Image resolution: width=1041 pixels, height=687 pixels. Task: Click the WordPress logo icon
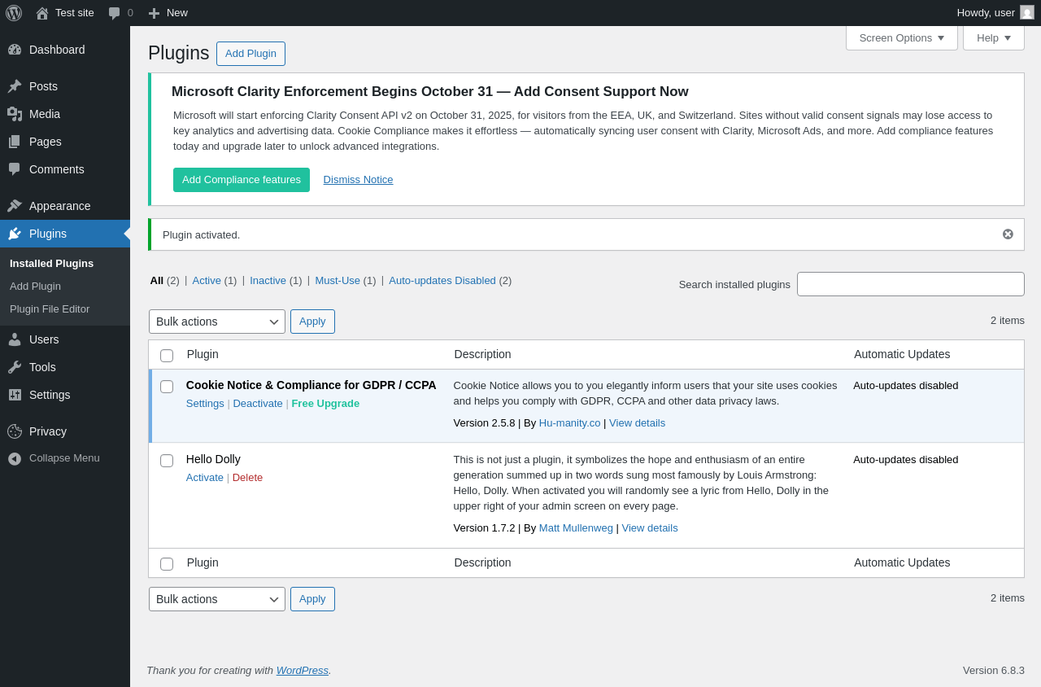pyautogui.click(x=14, y=13)
